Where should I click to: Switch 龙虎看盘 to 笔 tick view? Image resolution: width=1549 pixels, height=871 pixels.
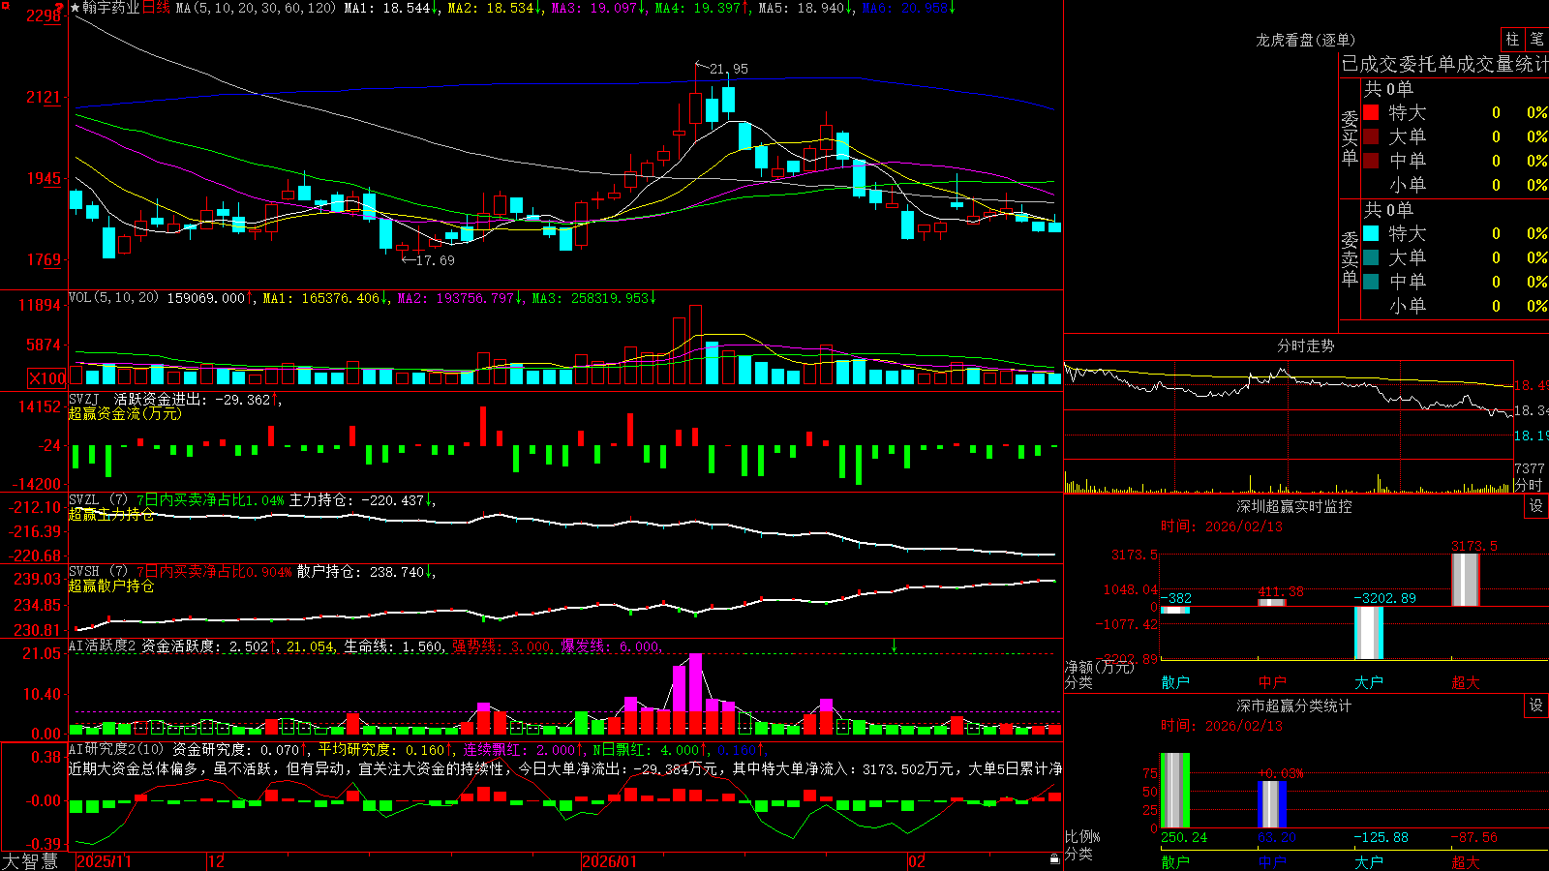pos(1537,40)
